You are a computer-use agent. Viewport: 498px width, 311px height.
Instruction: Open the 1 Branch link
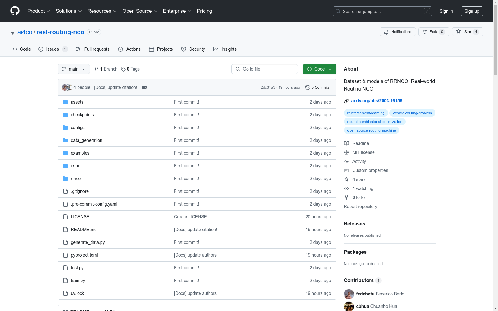[106, 69]
